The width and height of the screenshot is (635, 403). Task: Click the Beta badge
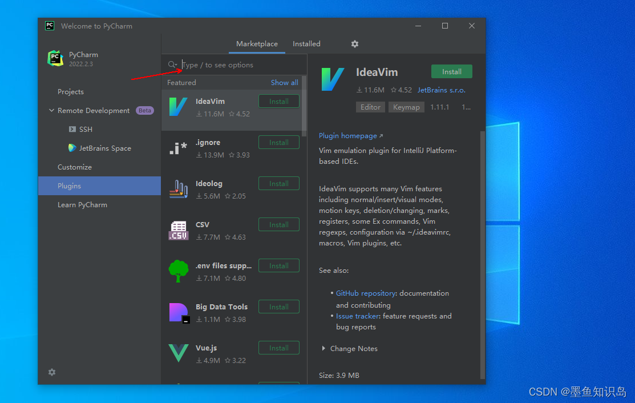click(x=144, y=110)
